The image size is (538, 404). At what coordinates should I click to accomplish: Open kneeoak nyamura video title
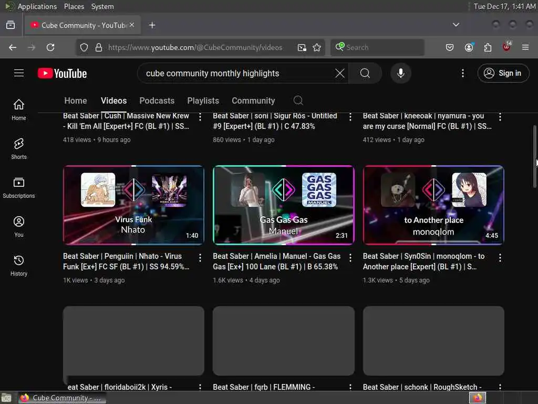(x=427, y=121)
